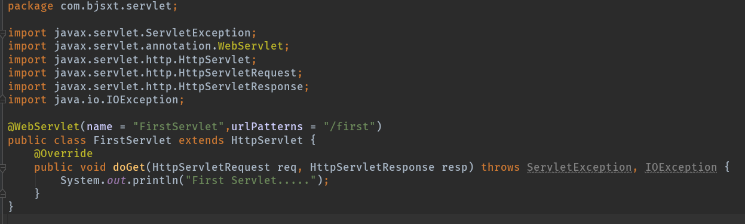Collapse the doGet method fold marker
This screenshot has width=745, height=224.
pos(3,167)
